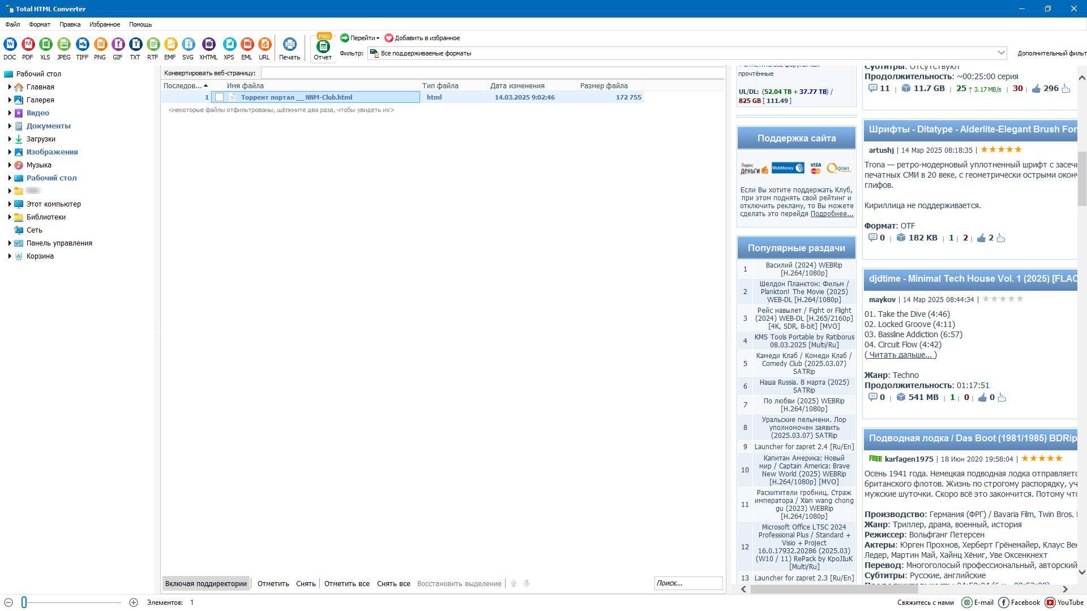This screenshot has height=611, width=1087.
Task: Select the SVG format icon
Action: [188, 45]
